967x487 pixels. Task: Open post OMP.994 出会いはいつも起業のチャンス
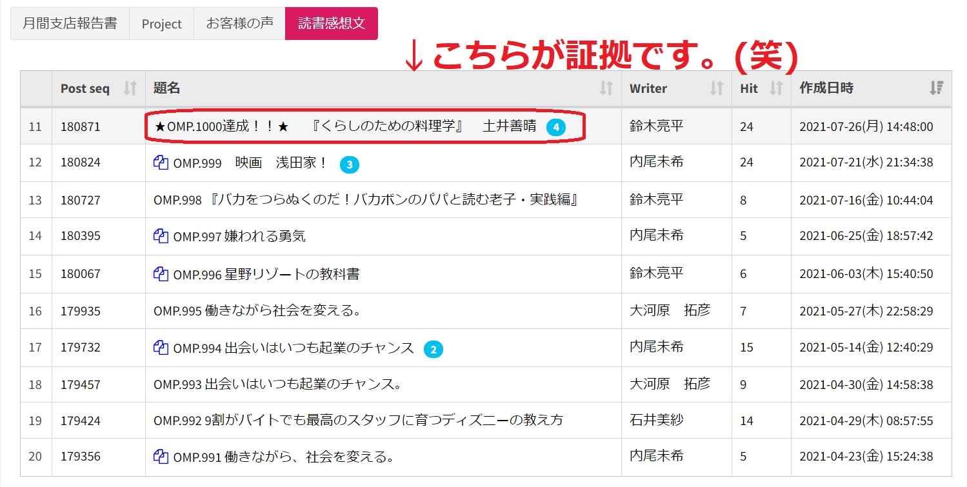[294, 348]
